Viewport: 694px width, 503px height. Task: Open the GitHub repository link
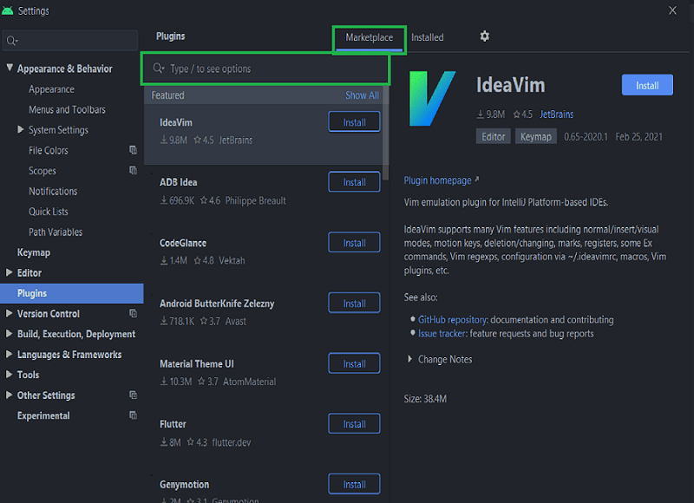[x=452, y=319]
